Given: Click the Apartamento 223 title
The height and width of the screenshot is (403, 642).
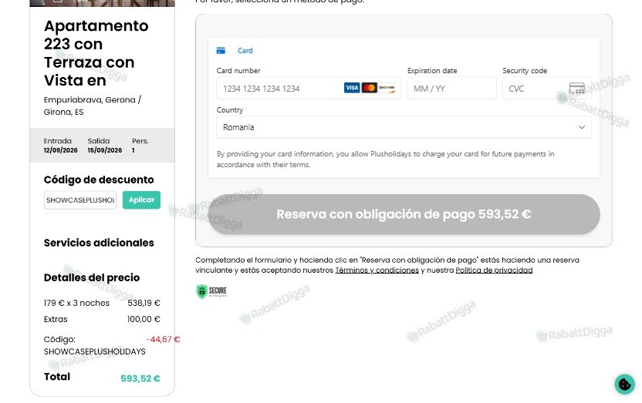Looking at the screenshot, I should (96, 53).
